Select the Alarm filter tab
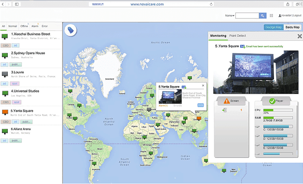Image resolution: width=303 pixels, height=184 pixels. pos(35,26)
